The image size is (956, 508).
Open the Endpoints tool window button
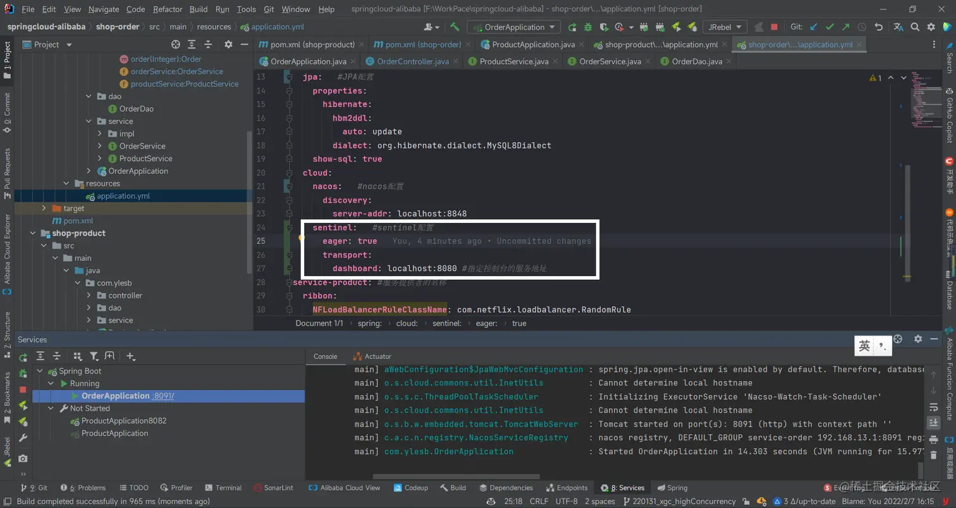click(566, 488)
